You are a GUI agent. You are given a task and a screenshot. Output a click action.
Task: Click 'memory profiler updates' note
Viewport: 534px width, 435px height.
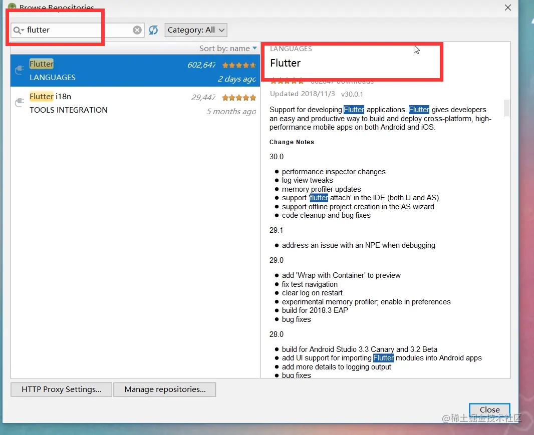pos(322,189)
